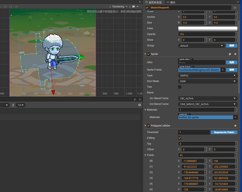Click the green X-axis gizmo arrow
The width and height of the screenshot is (242, 192).
(81, 57)
